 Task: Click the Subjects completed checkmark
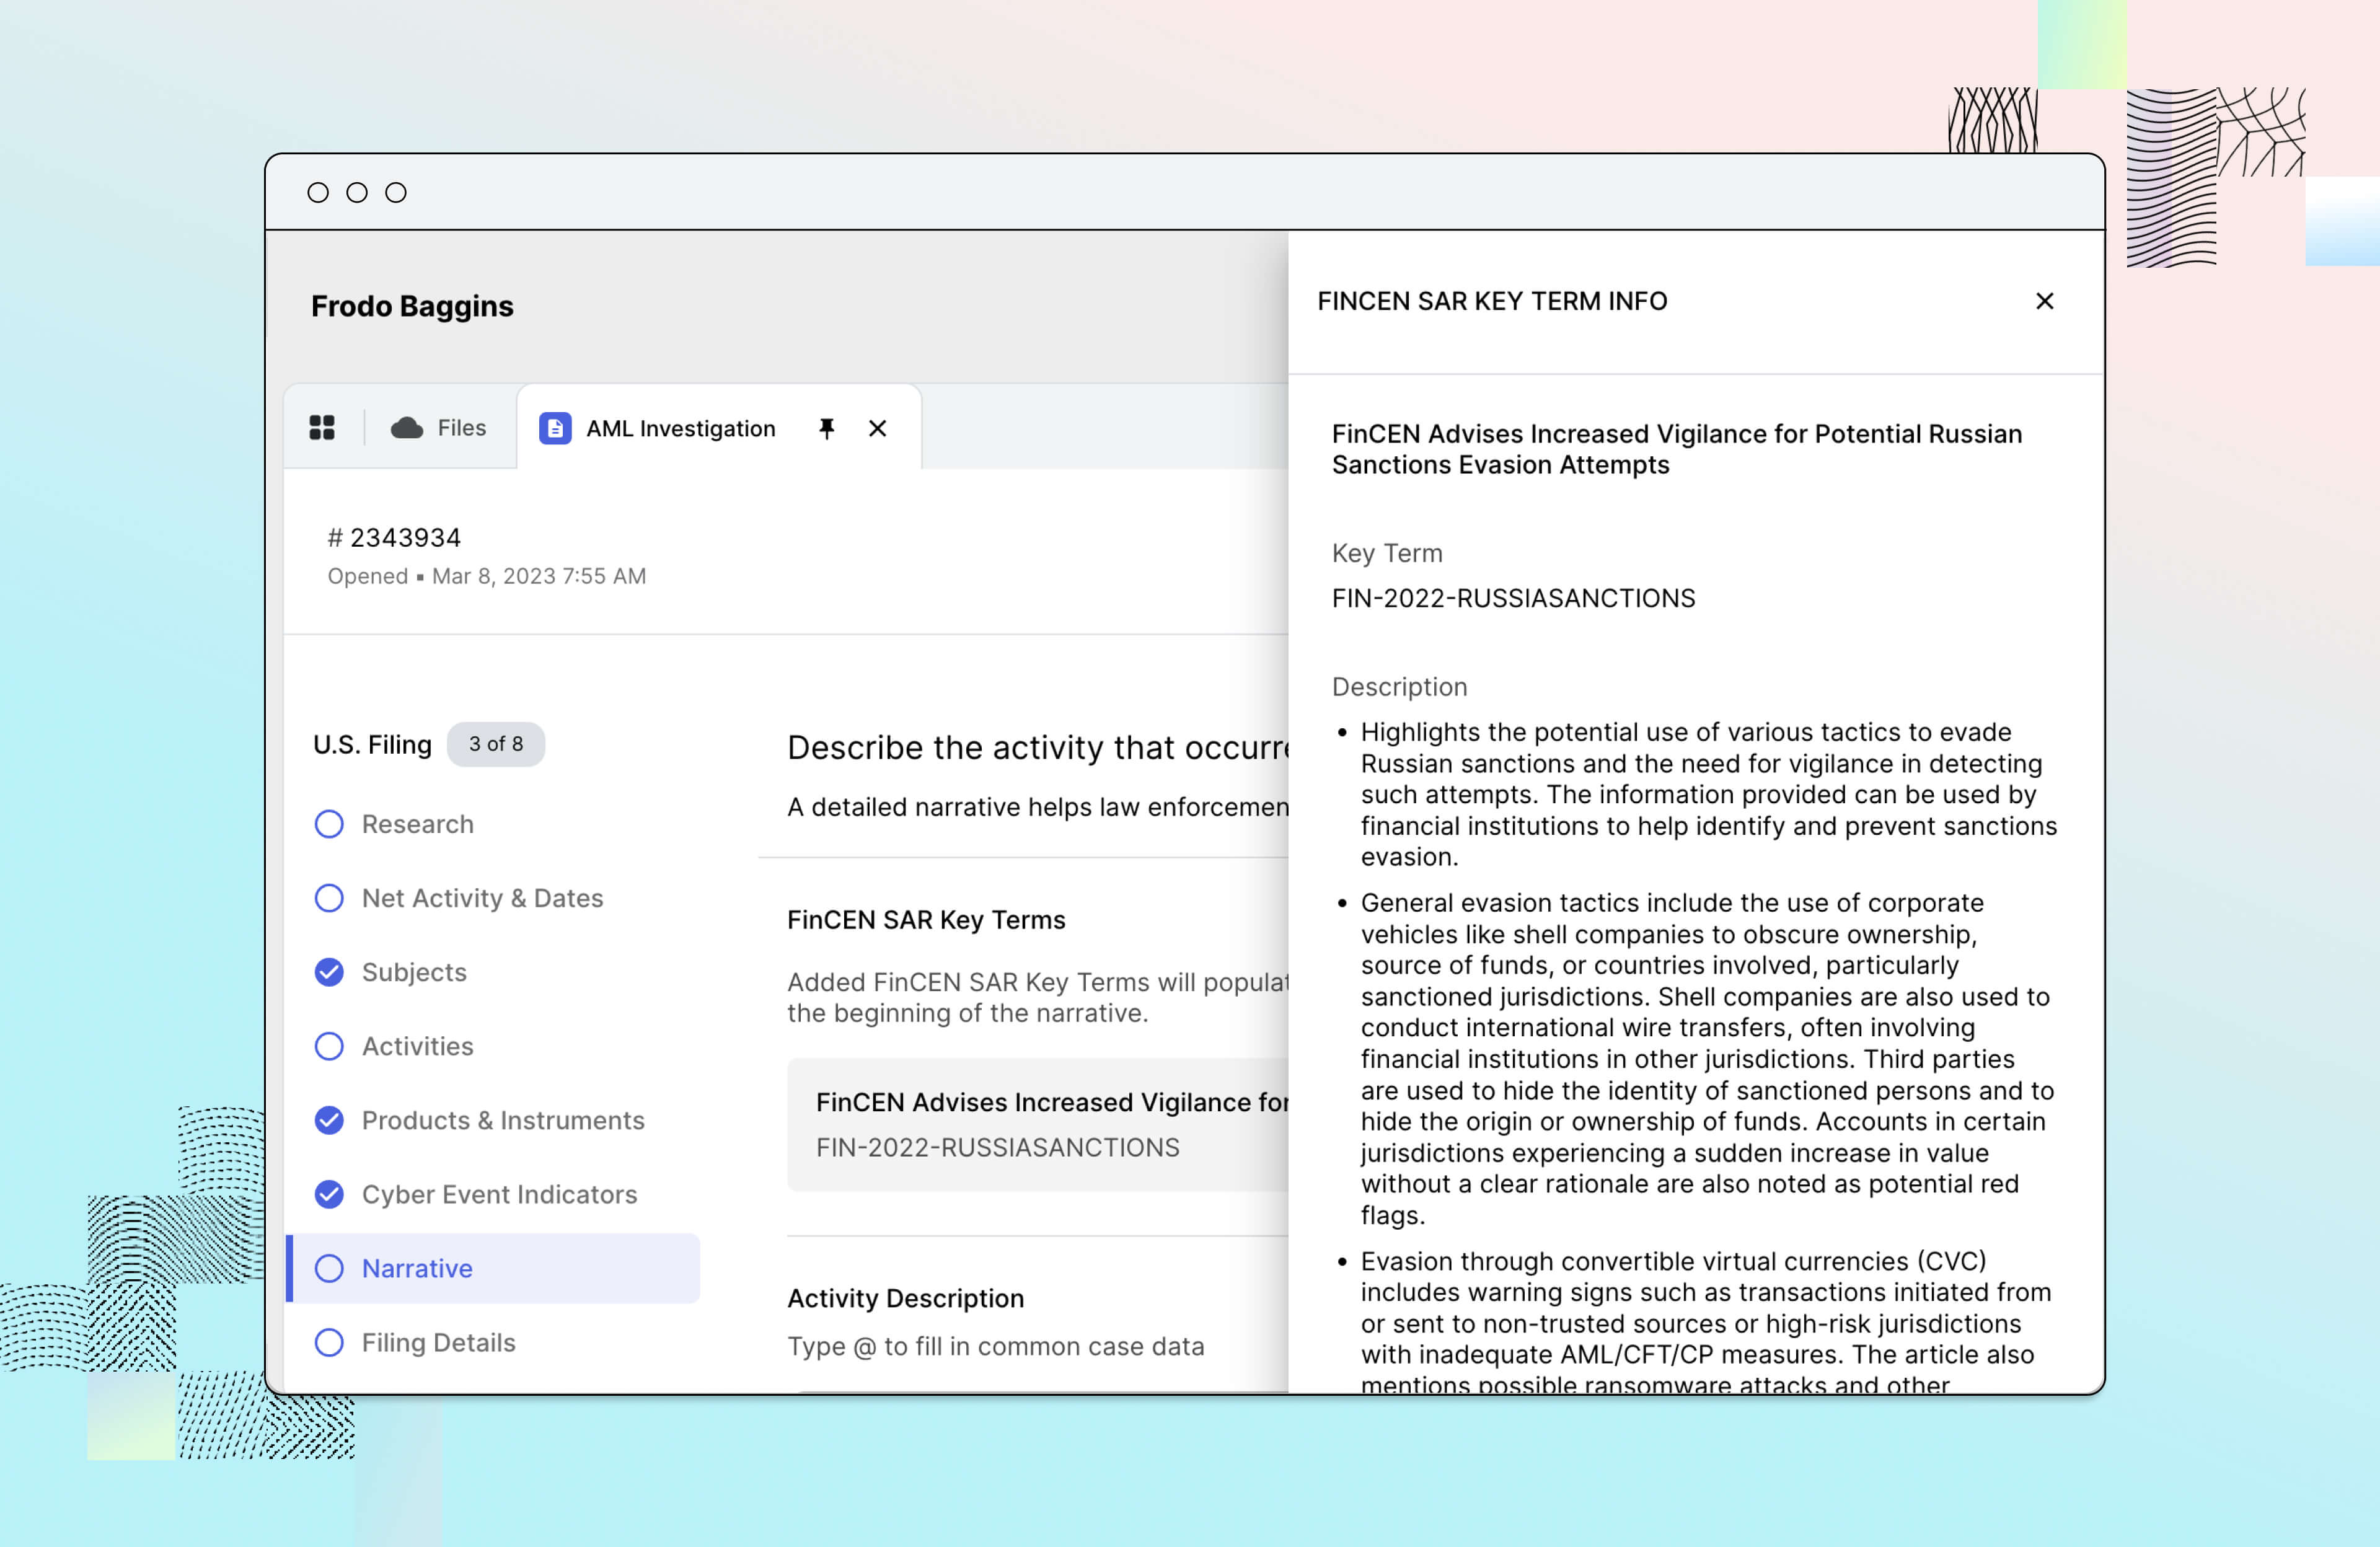point(329,972)
